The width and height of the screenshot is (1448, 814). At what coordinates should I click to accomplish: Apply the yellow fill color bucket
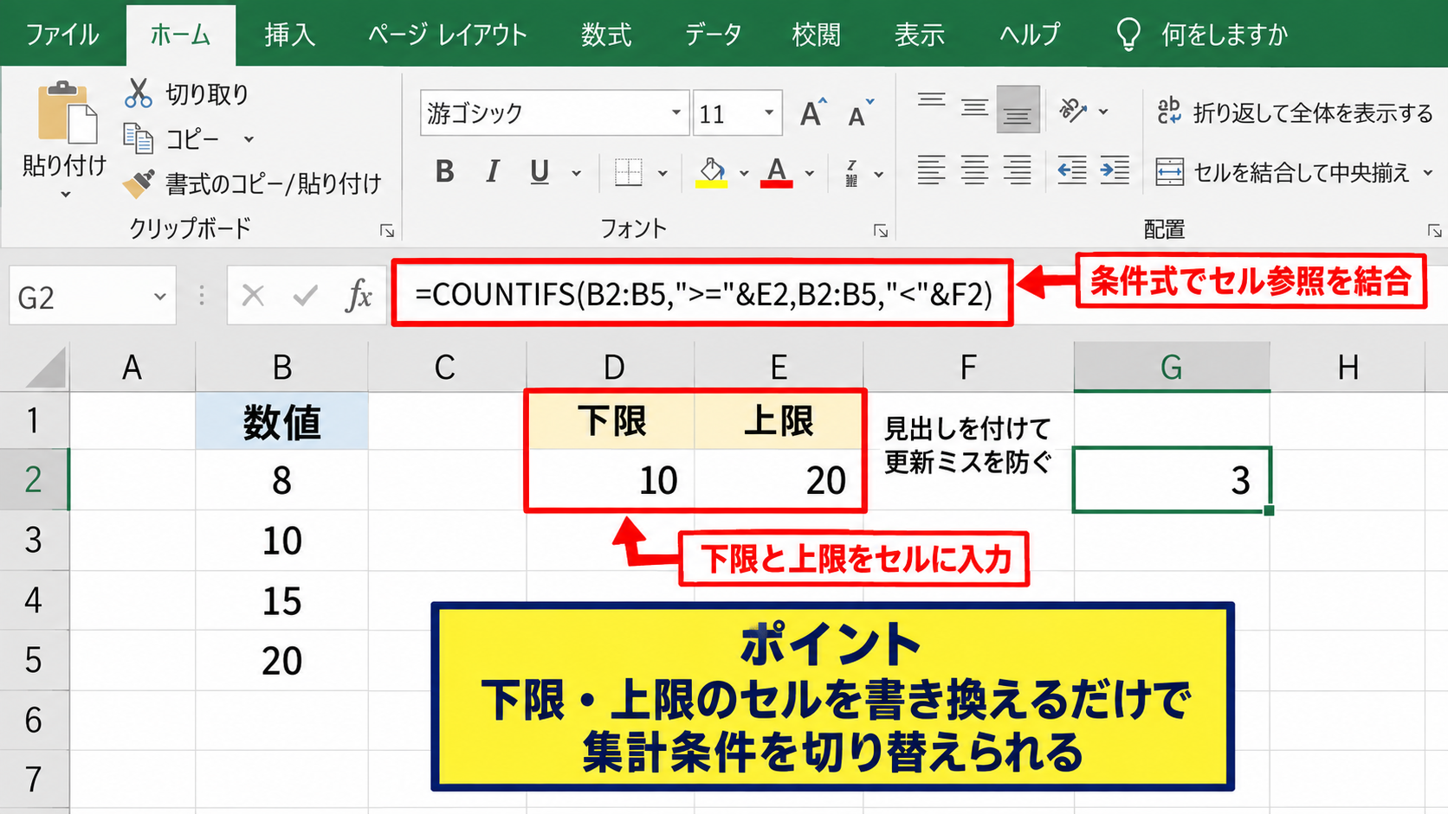pyautogui.click(x=712, y=172)
